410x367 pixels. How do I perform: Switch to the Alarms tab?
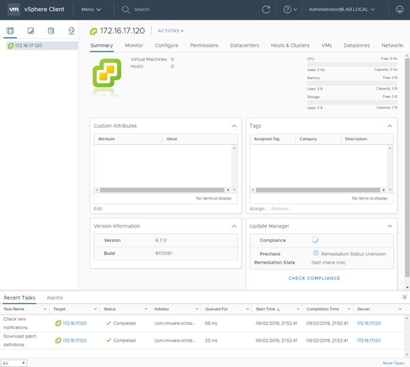point(54,298)
